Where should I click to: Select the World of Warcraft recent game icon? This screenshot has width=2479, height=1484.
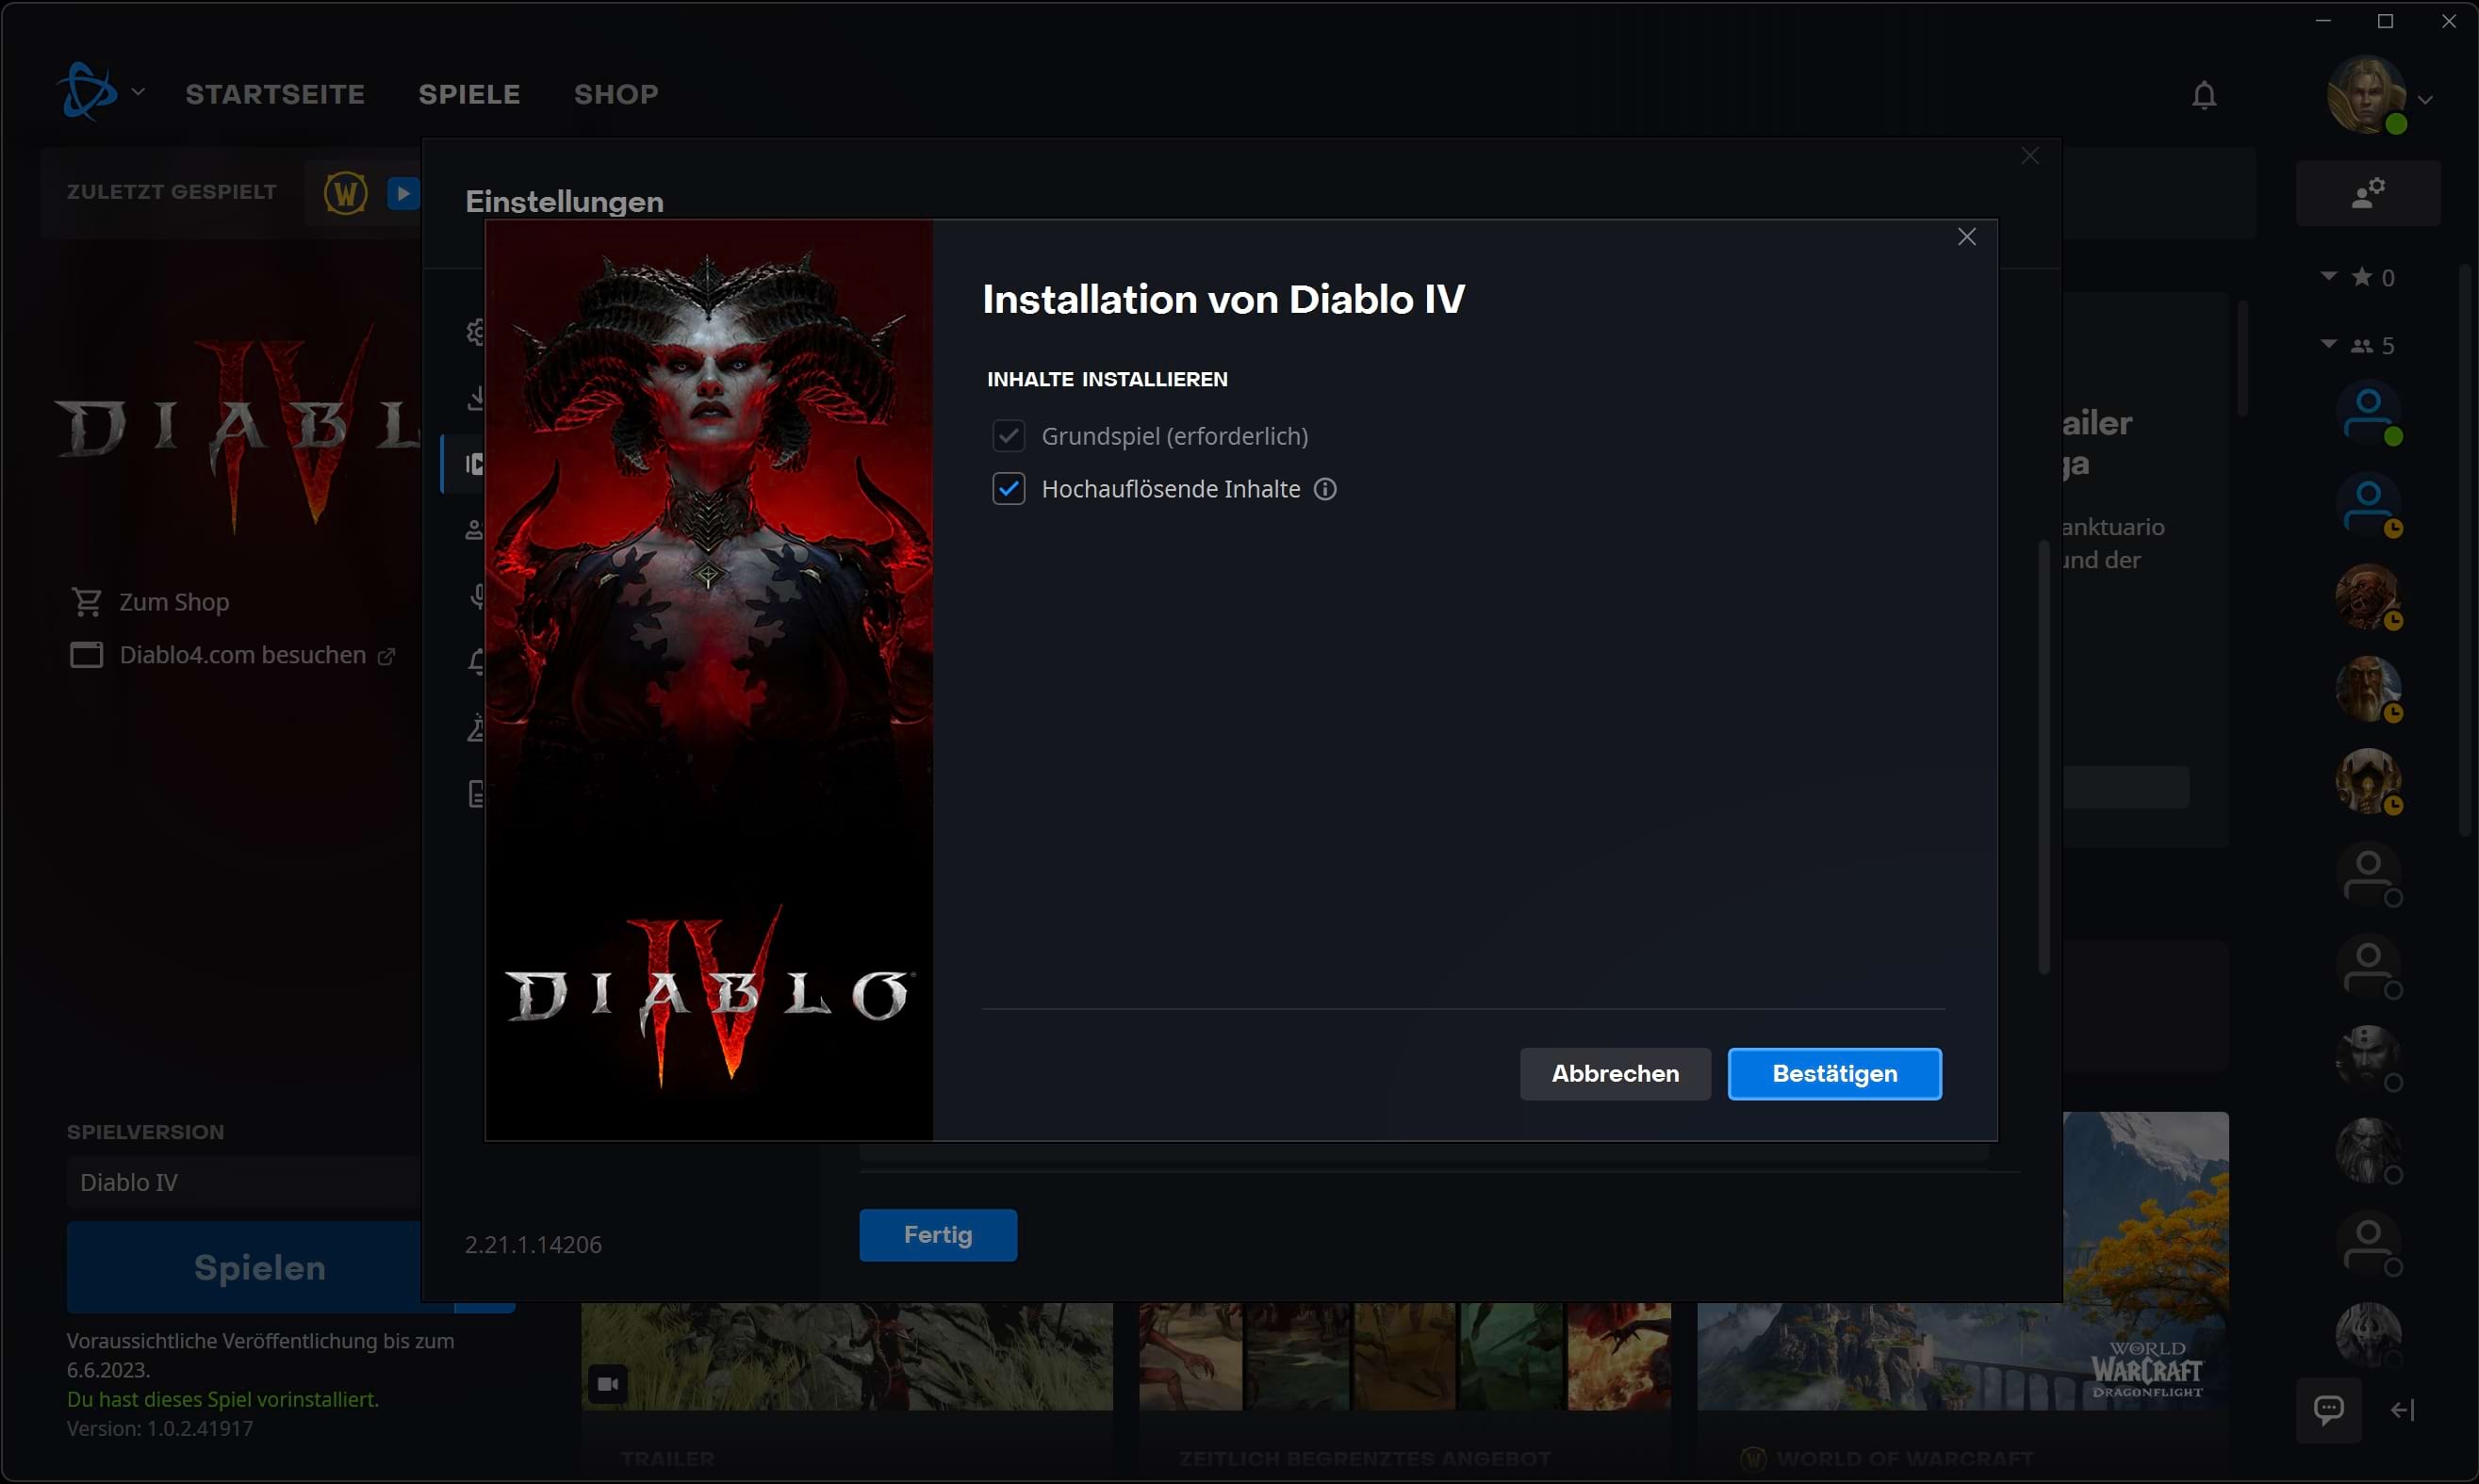click(345, 192)
